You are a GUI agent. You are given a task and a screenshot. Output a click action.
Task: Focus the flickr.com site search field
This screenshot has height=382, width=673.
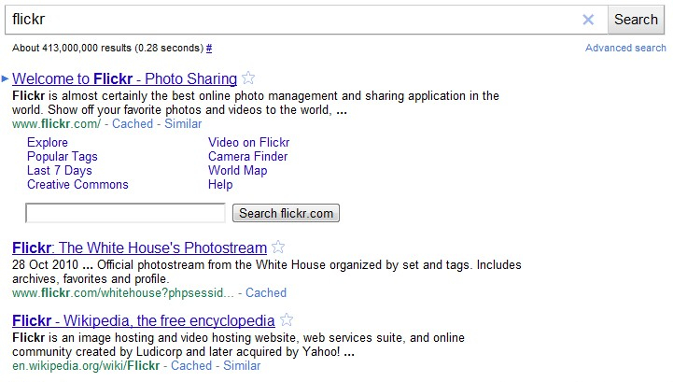click(125, 213)
